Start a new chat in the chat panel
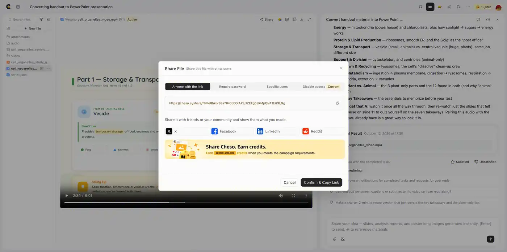Screen dimensions: 507x252 click(x=478, y=19)
